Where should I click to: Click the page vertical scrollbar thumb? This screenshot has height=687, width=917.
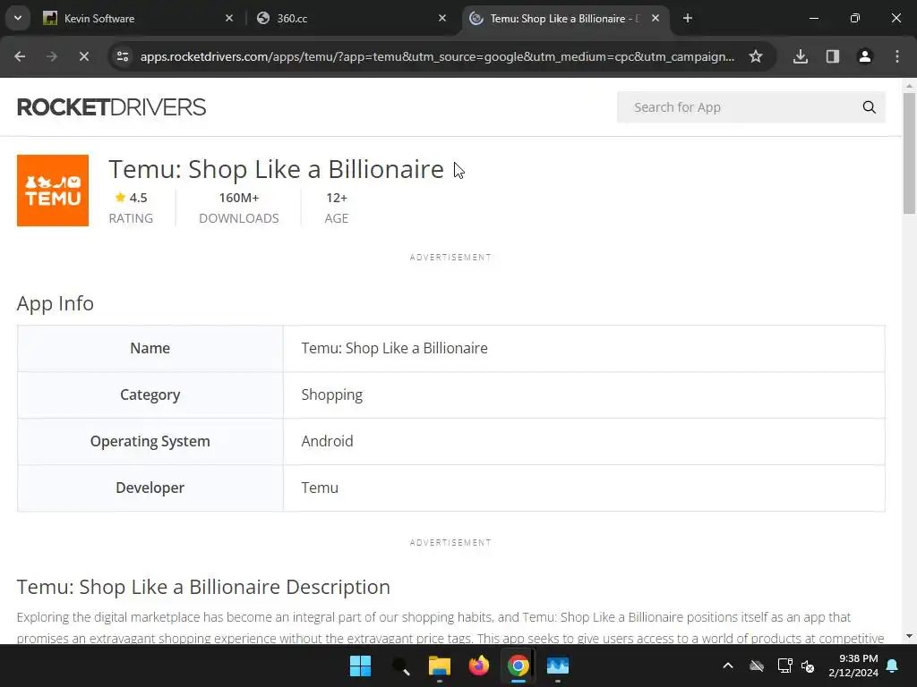909,153
